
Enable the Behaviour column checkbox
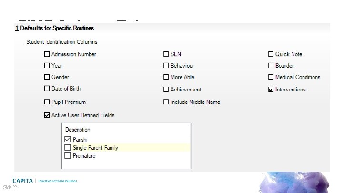166,66
